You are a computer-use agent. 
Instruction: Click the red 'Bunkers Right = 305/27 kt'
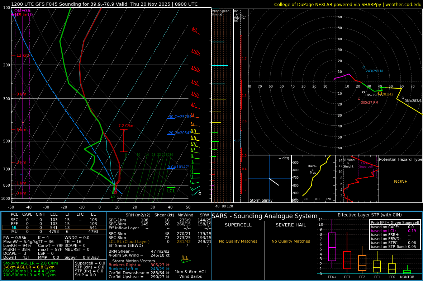[139, 265]
